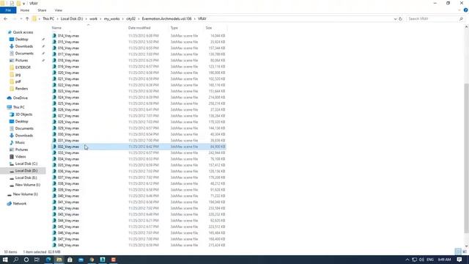Open the Home ribbon tab
This screenshot has height=264, width=469.
pyautogui.click(x=25, y=10)
